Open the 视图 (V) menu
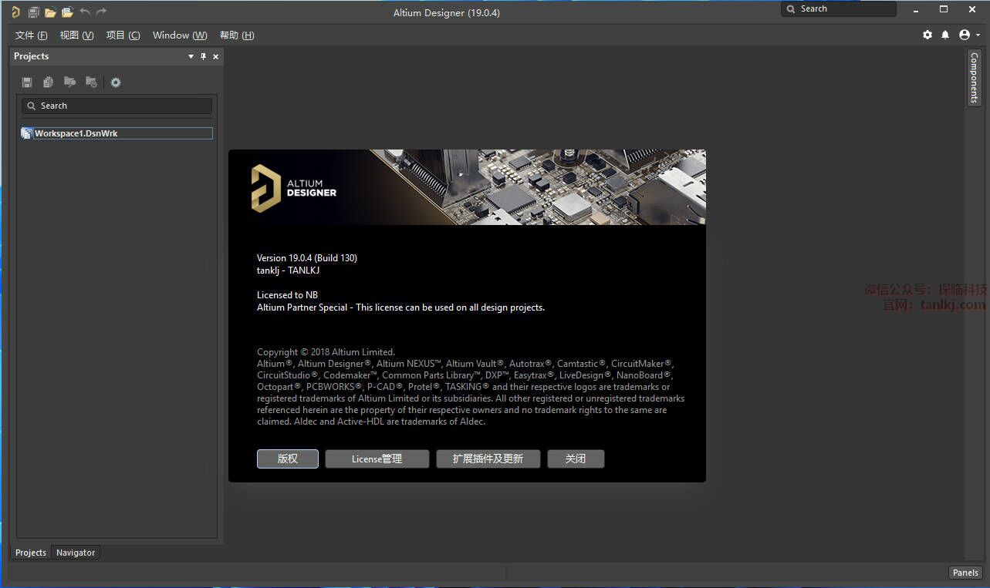The width and height of the screenshot is (990, 588). point(76,35)
